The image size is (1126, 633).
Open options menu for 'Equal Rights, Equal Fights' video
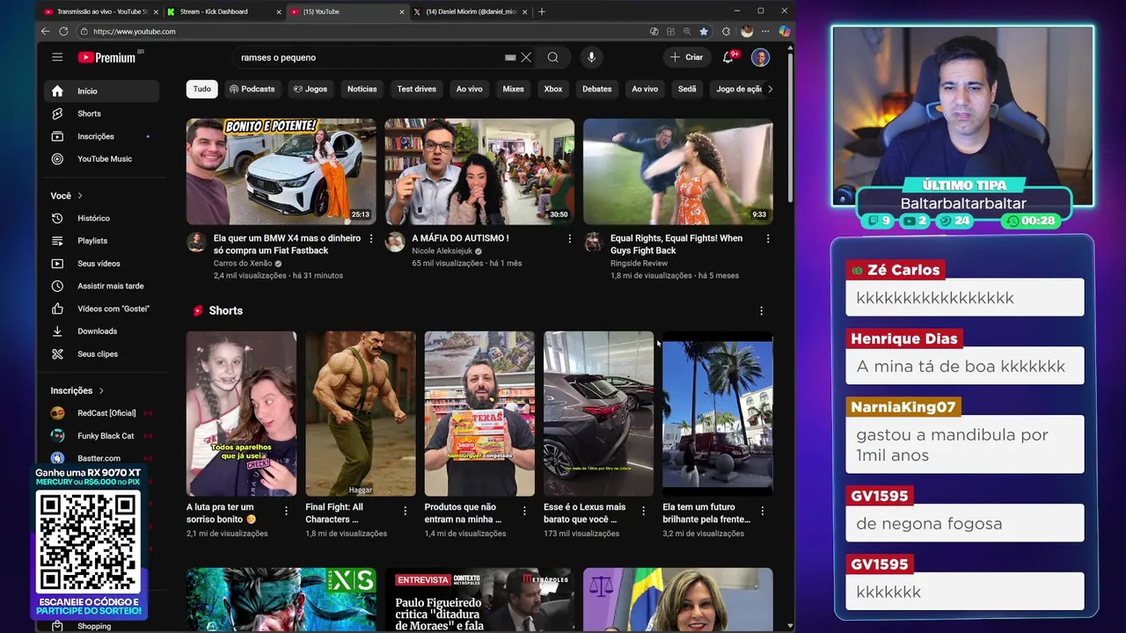click(x=768, y=239)
